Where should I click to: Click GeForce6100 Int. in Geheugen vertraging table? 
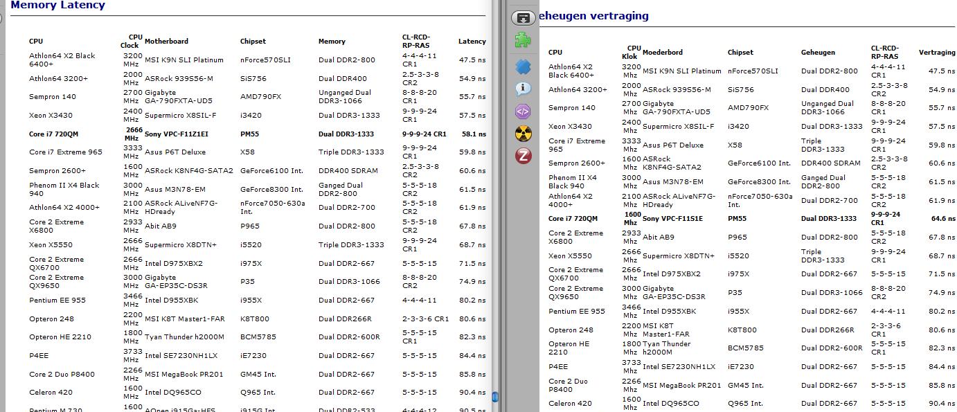759,163
